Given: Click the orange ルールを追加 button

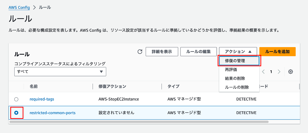Looking at the screenshot, I should tap(277, 52).
